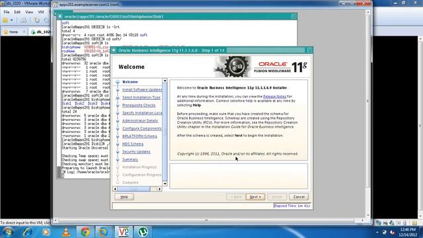Open the Windows Start menu

[x=8, y=232]
